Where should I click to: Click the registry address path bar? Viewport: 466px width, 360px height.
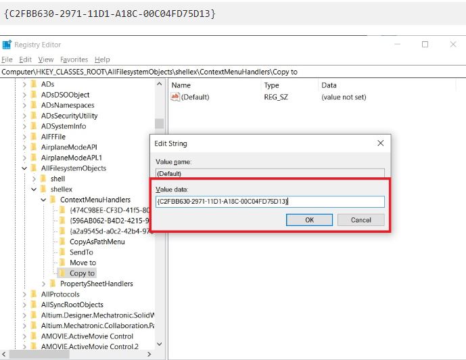233,72
